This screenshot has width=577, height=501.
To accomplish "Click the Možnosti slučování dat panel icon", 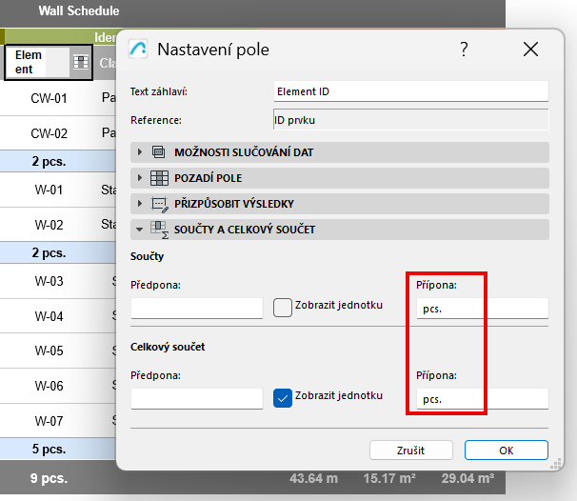I will pos(159,151).
